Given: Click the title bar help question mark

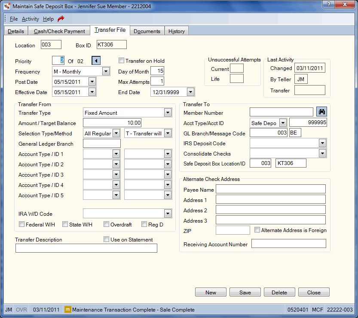Looking at the screenshot, I should [328, 4].
